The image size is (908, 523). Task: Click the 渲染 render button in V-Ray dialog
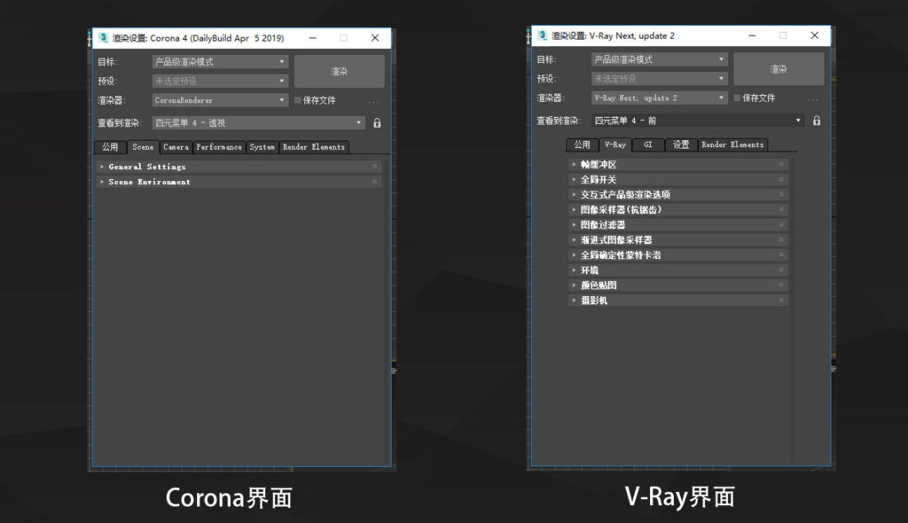pyautogui.click(x=779, y=67)
